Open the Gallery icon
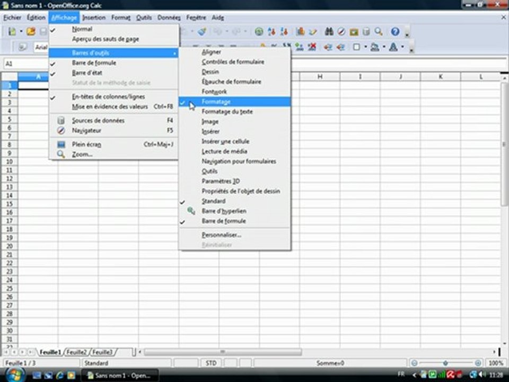Image resolution: width=509 pixels, height=382 pixels. click(354, 31)
